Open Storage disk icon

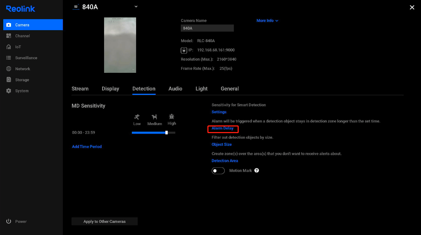pyautogui.click(x=8, y=80)
